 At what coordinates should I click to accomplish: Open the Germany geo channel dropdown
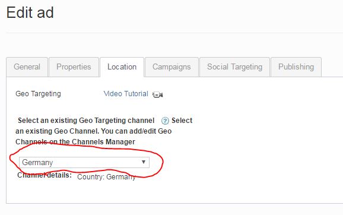84,163
